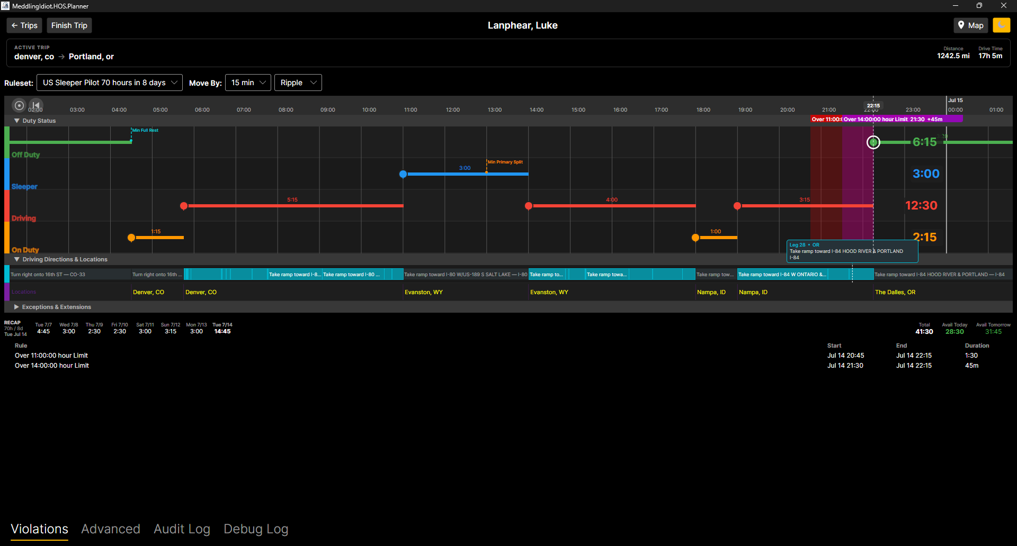The image size is (1017, 546).
Task: Click the Over 11:00: red violation banner
Action: tap(826, 119)
